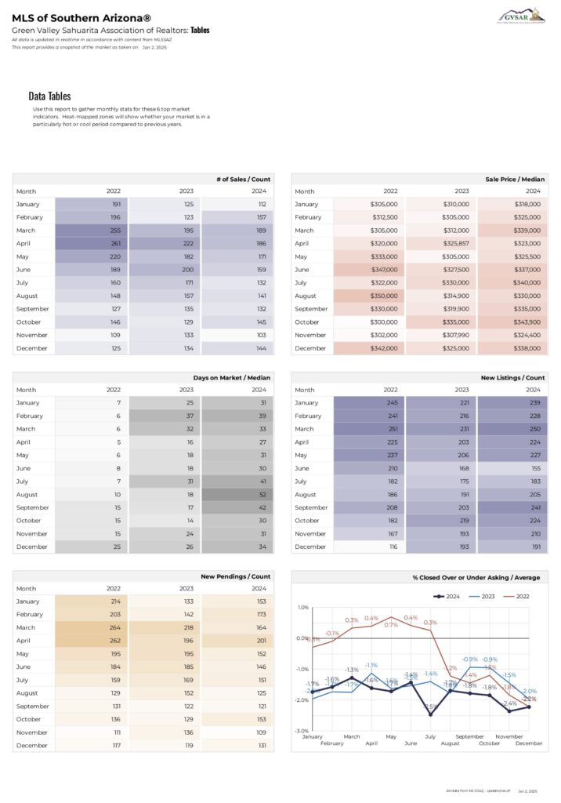Click the New Pendings / Count header
Screen dimensions: 561x803
point(235,576)
